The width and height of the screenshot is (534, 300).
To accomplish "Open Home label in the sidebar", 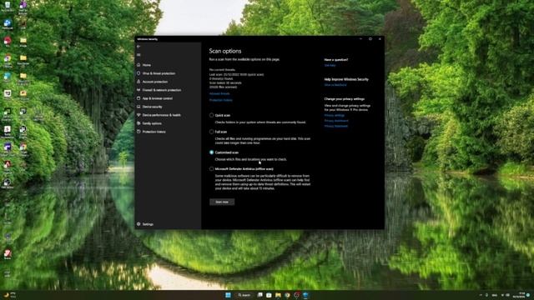I will 147,65.
